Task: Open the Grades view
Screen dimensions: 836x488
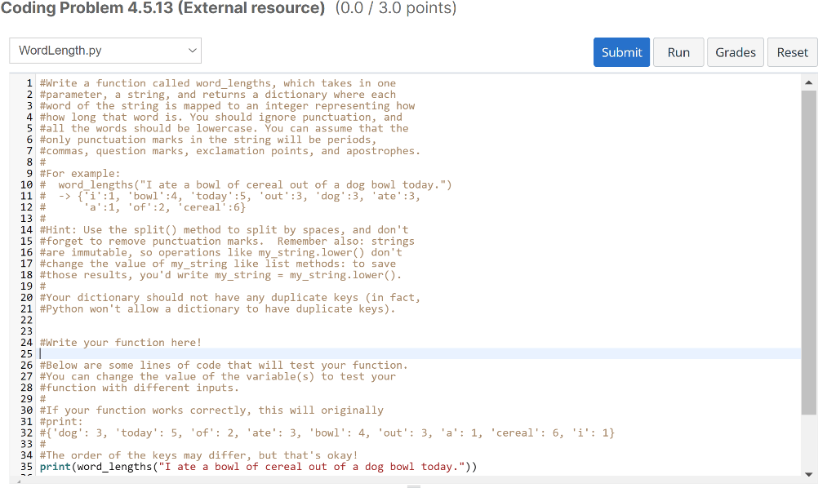Action: (736, 52)
